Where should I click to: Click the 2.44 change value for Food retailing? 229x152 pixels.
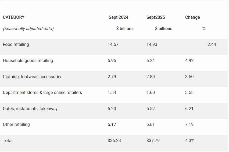(x=212, y=45)
